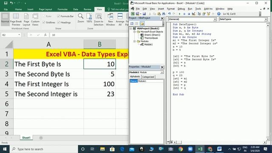This screenshot has width=272, height=153.
Task: Collapse the Modules folder
Action: tap(134, 41)
